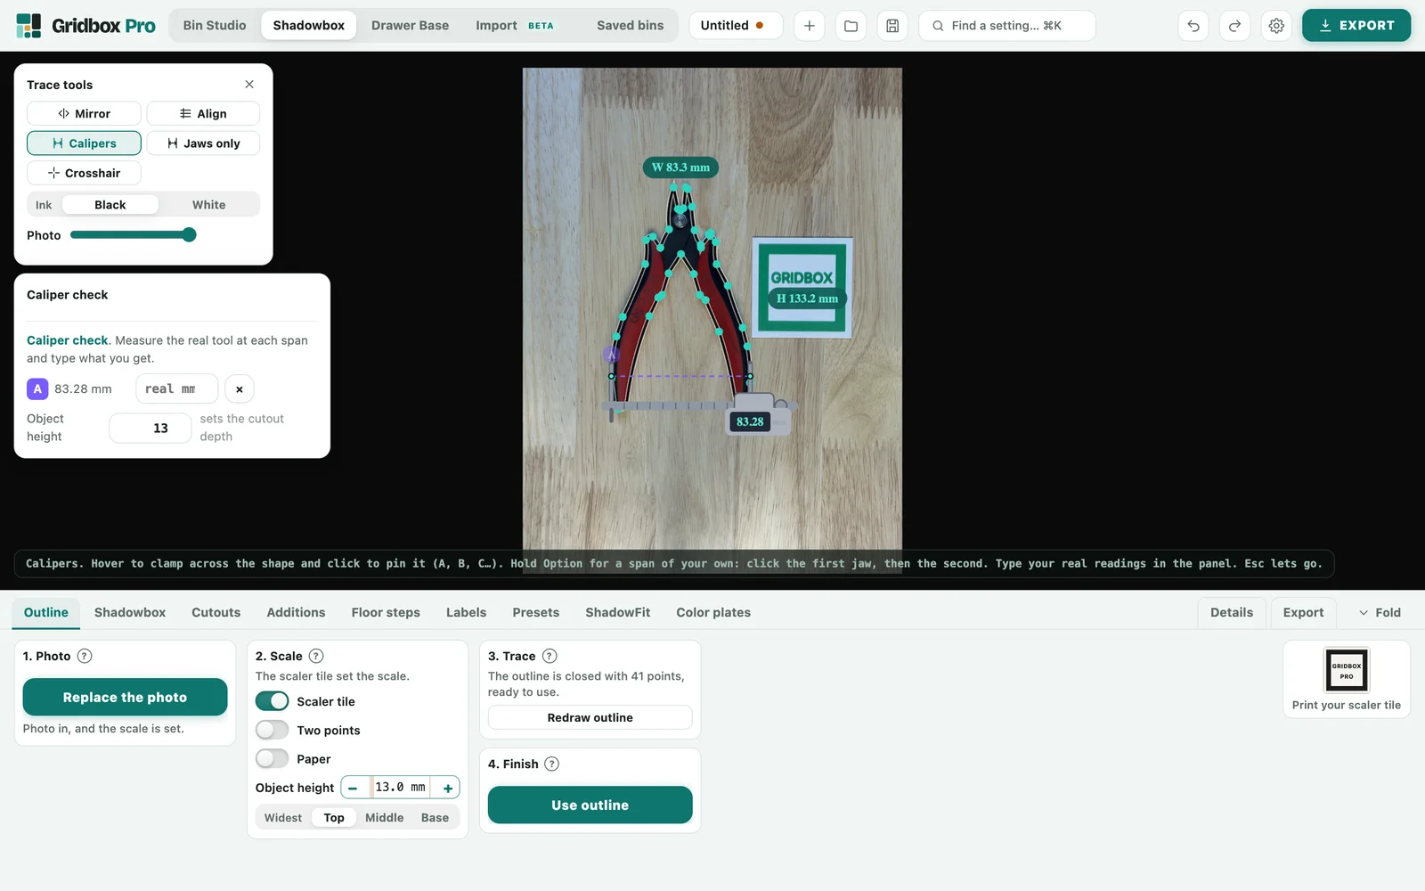This screenshot has width=1425, height=891.
Task: Open Print your scaler tile thumbnail
Action: (1346, 679)
